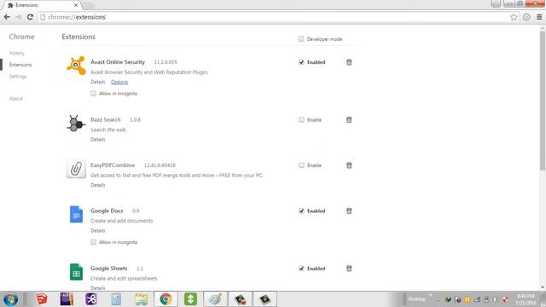Enable the EasyPDFCombine extension

(301, 165)
